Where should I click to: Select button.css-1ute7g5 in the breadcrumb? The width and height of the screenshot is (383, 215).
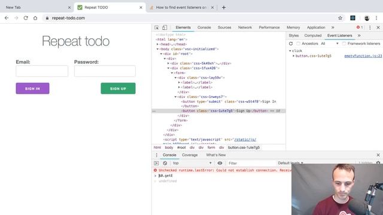pos(244,148)
